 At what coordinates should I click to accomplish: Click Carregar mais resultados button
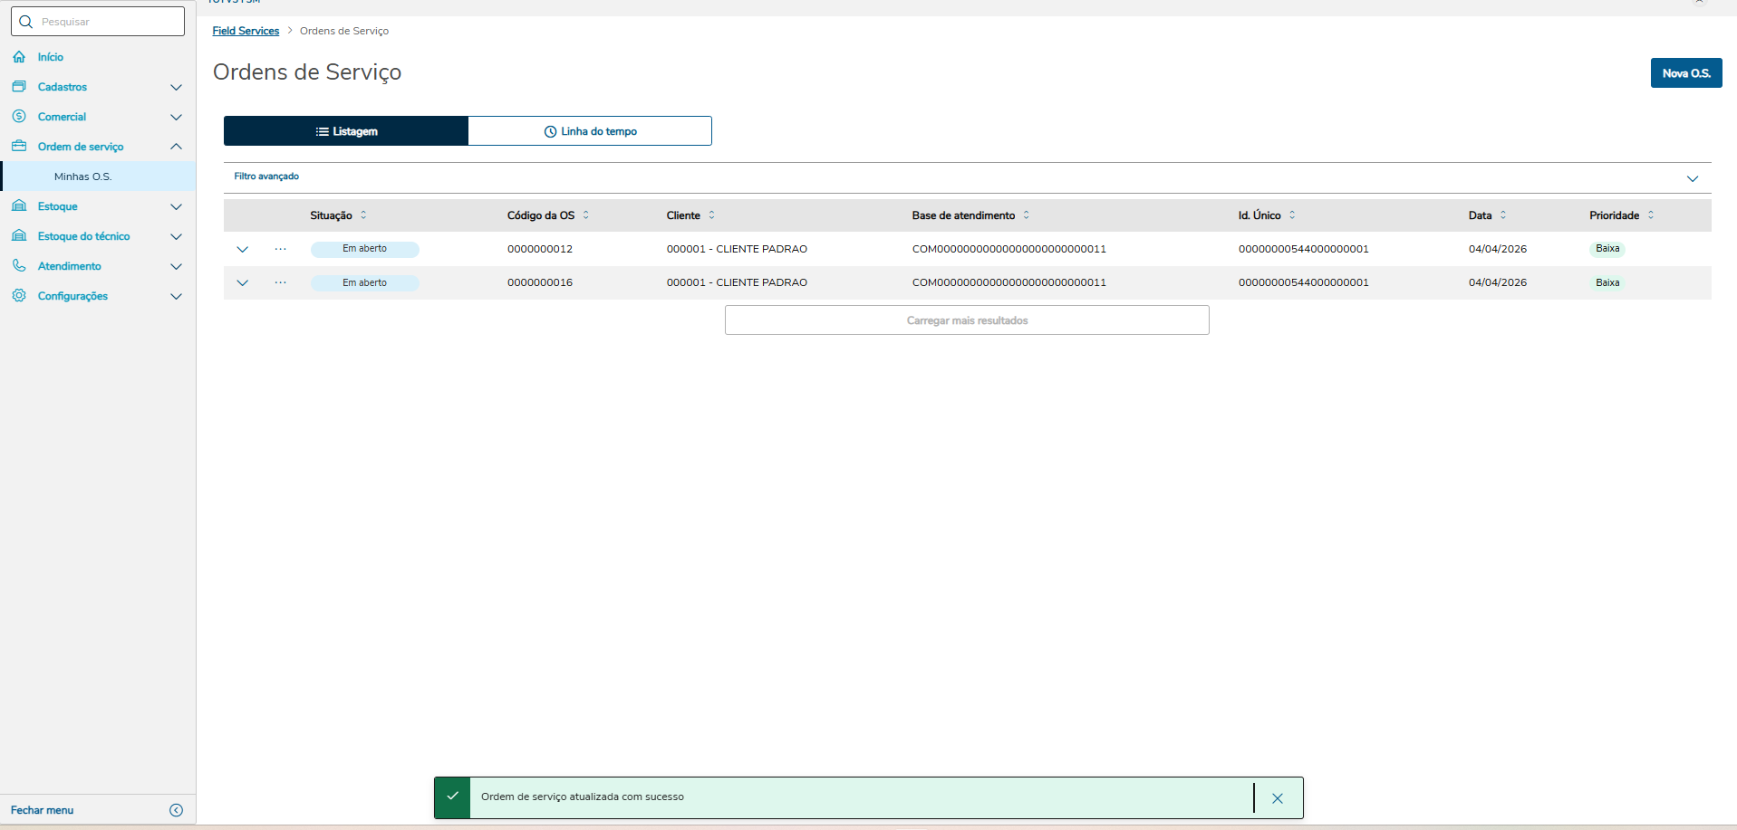point(967,320)
